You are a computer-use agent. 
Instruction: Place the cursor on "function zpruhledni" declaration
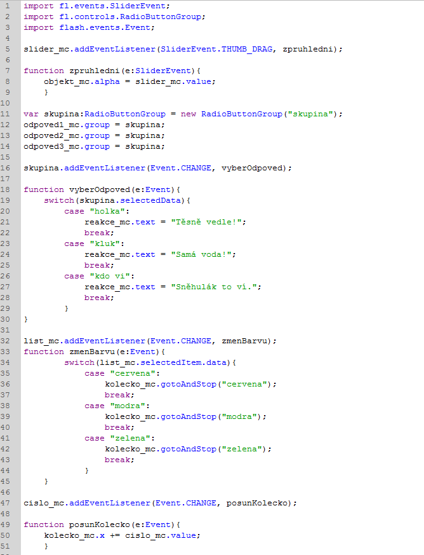71,71
